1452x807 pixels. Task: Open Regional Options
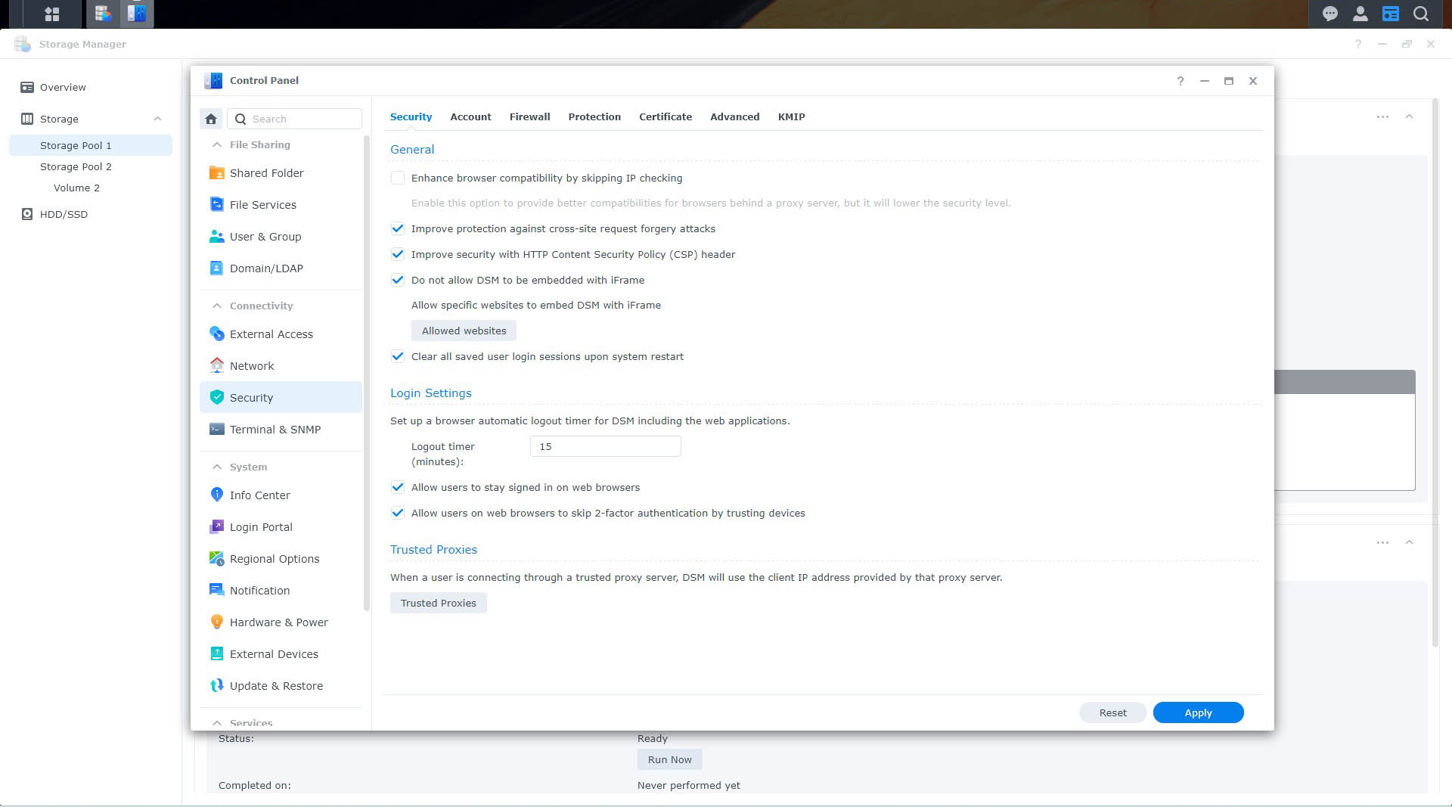[281, 559]
